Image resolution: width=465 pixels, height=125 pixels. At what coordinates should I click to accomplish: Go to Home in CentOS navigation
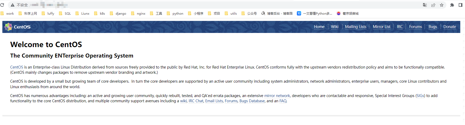[x=319, y=27]
